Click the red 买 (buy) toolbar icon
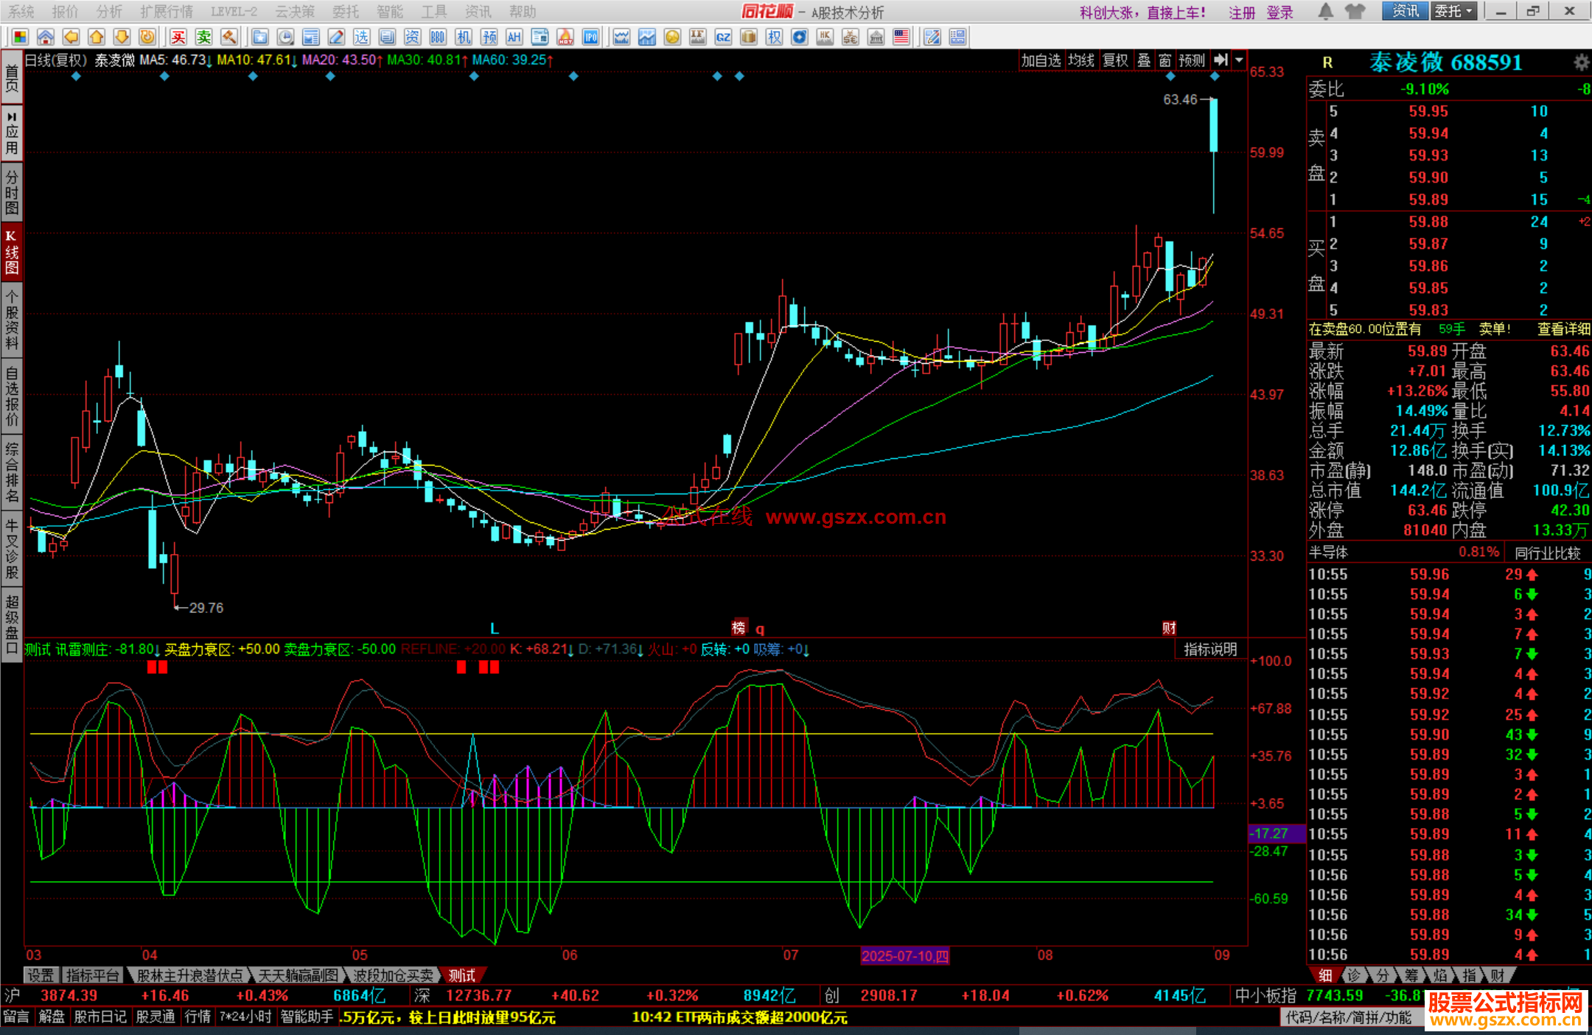 pos(178,38)
